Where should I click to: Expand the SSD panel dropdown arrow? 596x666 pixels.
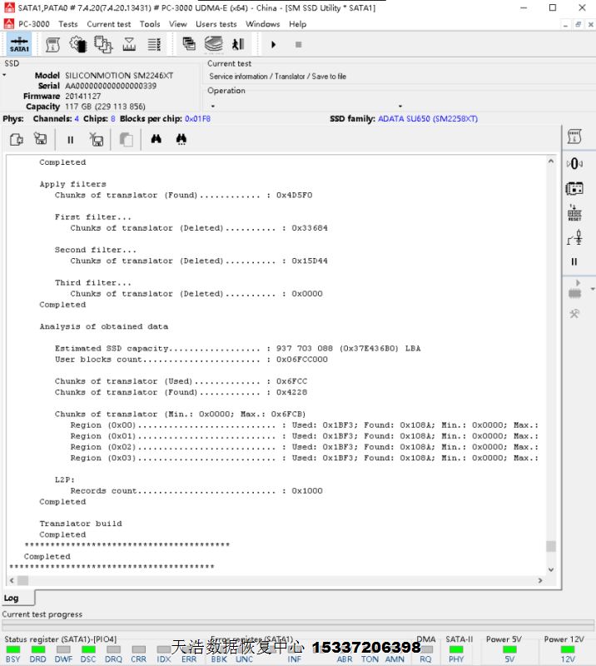point(4,75)
